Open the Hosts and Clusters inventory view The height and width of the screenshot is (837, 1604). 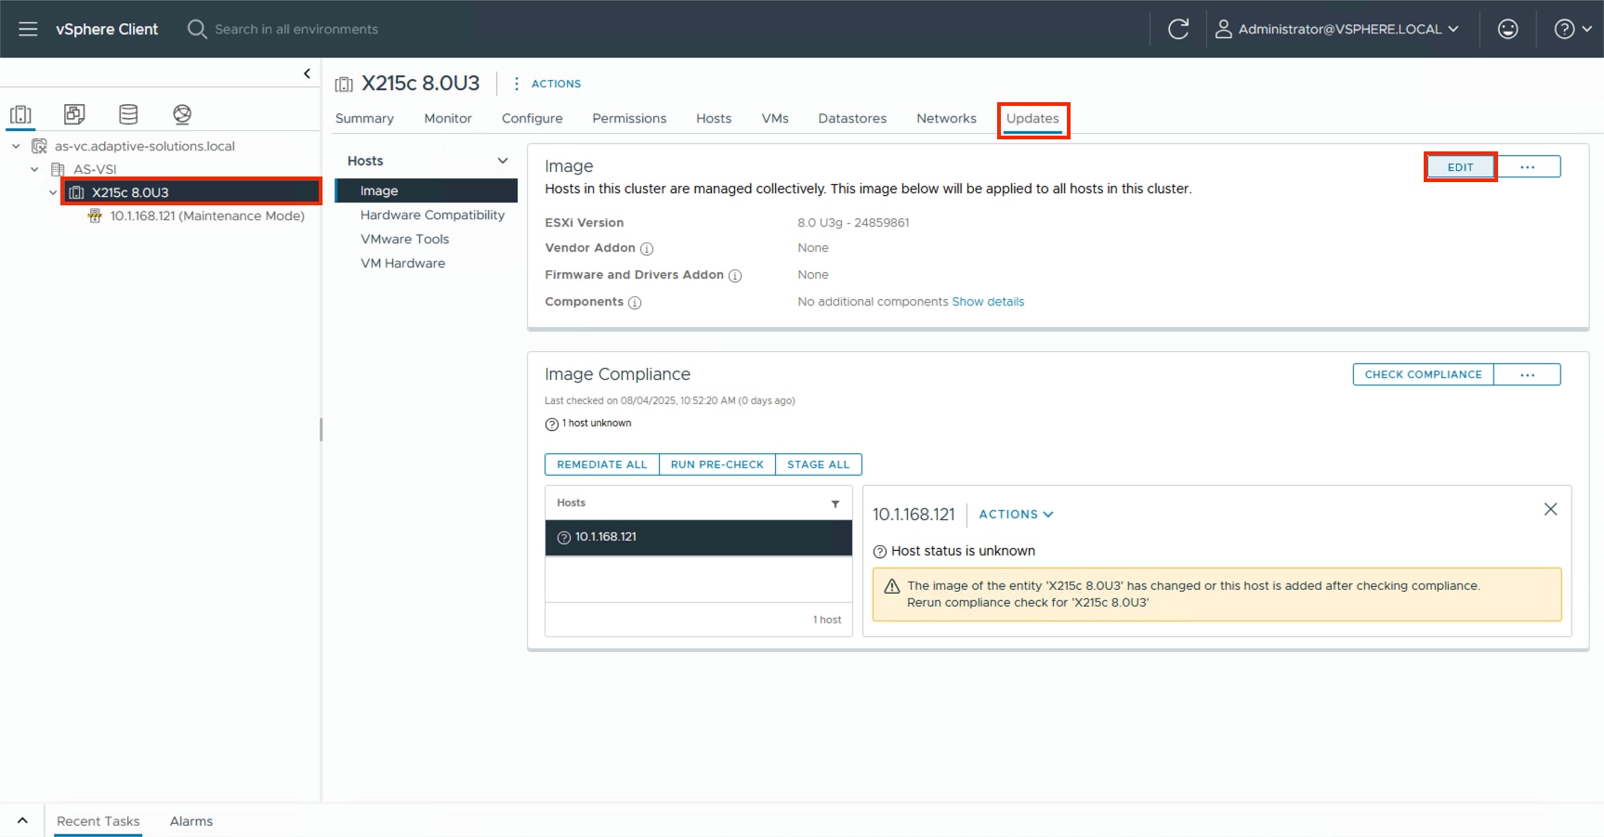click(20, 114)
